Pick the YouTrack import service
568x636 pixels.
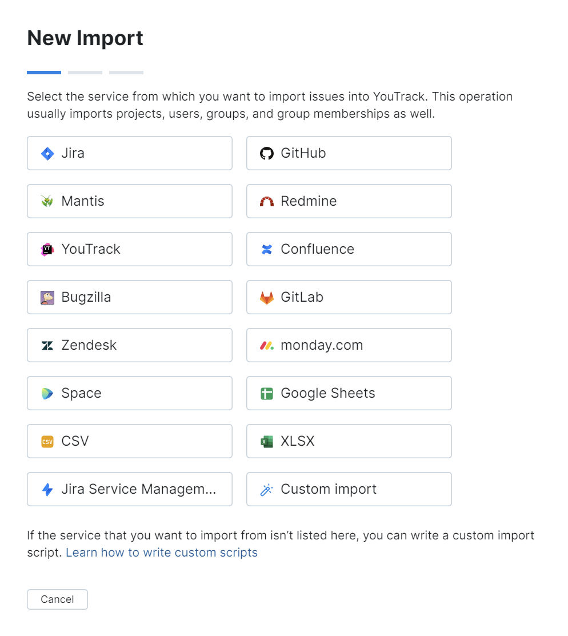(x=129, y=249)
